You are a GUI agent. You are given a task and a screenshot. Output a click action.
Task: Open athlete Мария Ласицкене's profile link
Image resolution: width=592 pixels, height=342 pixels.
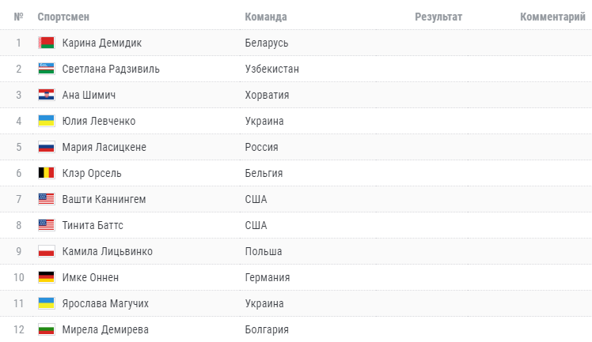[104, 147]
